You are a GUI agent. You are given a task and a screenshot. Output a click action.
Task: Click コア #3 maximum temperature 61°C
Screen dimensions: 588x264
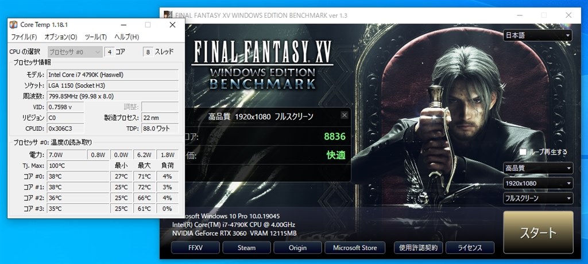[x=144, y=208]
